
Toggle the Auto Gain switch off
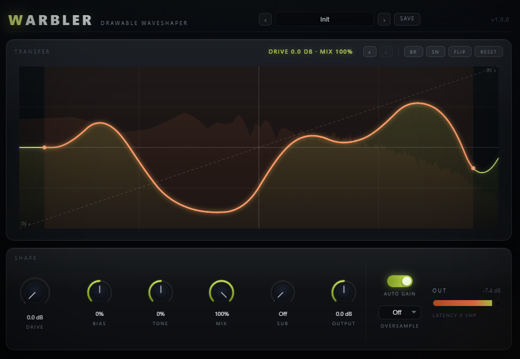(399, 281)
